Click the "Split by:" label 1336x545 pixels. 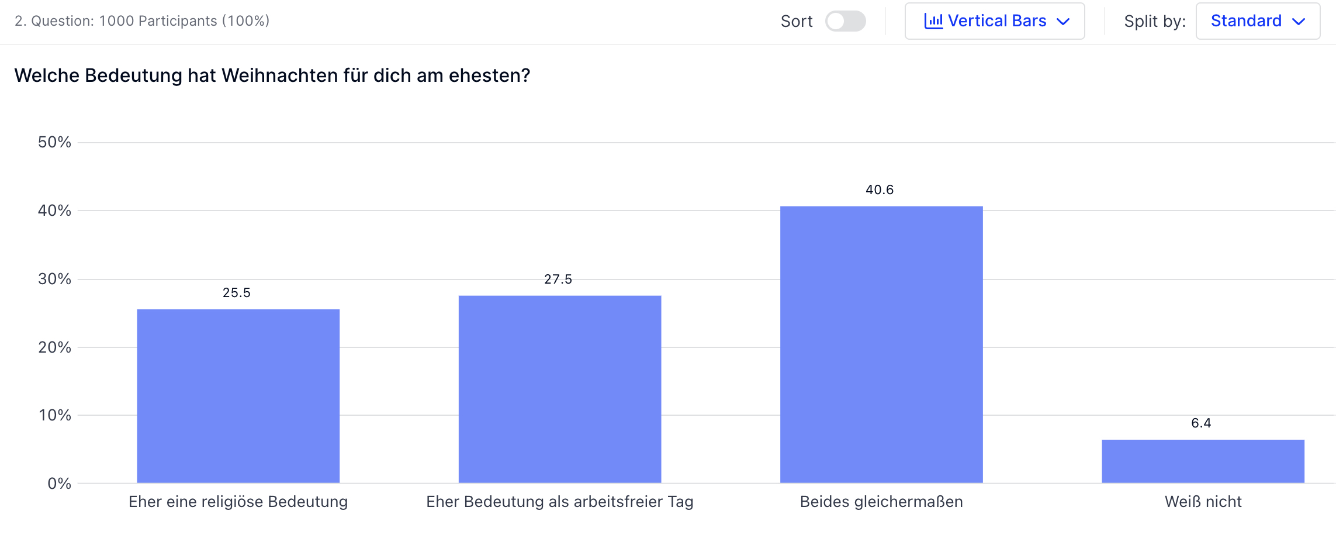pos(1155,22)
